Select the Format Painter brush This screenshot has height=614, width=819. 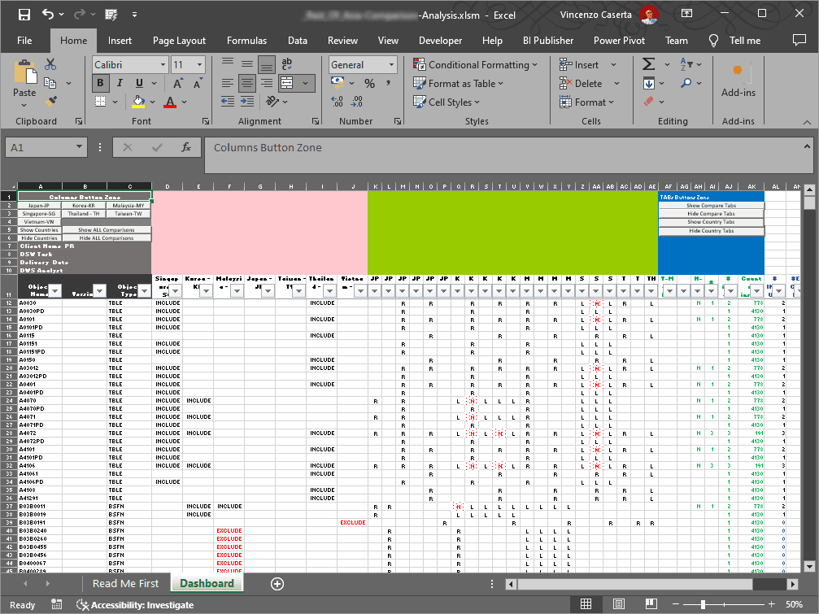click(50, 102)
